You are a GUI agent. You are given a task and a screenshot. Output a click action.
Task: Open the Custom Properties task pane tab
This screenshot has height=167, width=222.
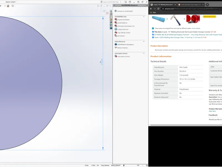[x=111, y=25]
